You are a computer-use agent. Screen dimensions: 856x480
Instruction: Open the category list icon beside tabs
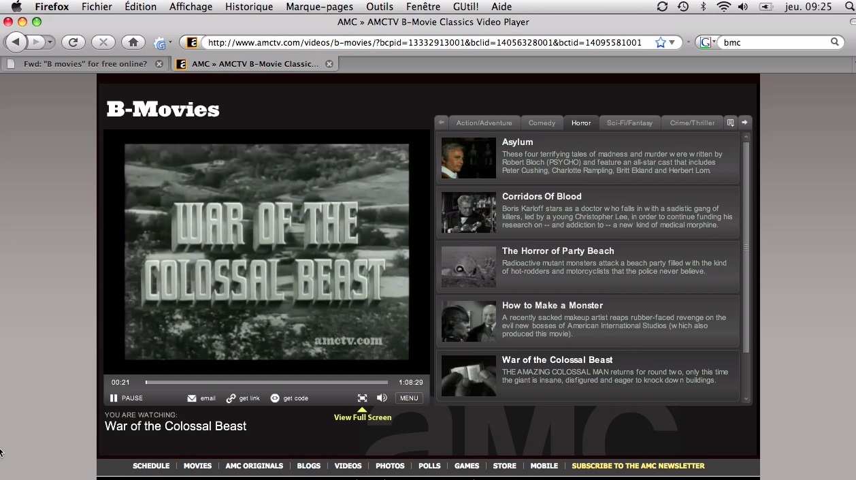pyautogui.click(x=730, y=123)
